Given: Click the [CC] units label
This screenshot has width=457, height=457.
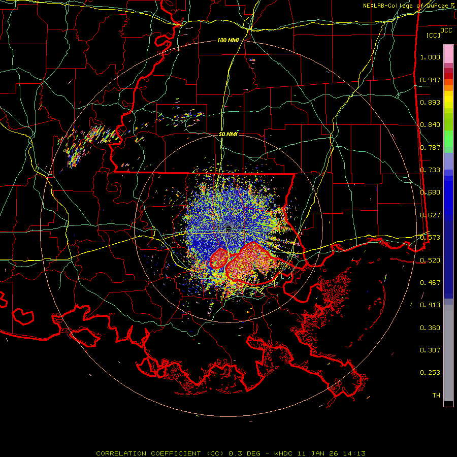Looking at the screenshot, I should [434, 35].
